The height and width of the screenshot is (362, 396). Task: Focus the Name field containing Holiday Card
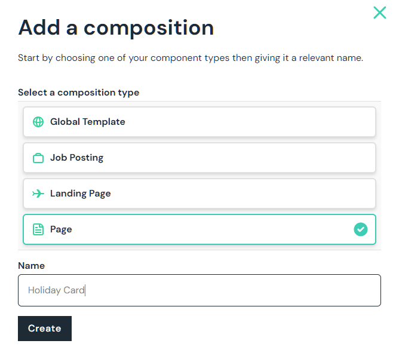[x=199, y=290]
